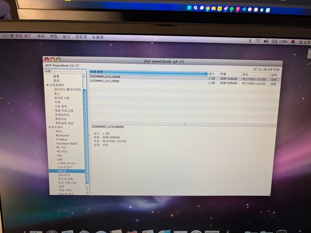The image size is (311, 233).
Task: Select 환경 in the sidebar
Action: pyautogui.click(x=56, y=81)
